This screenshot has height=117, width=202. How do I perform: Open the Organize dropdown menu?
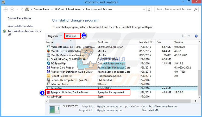pyautogui.click(x=55, y=36)
